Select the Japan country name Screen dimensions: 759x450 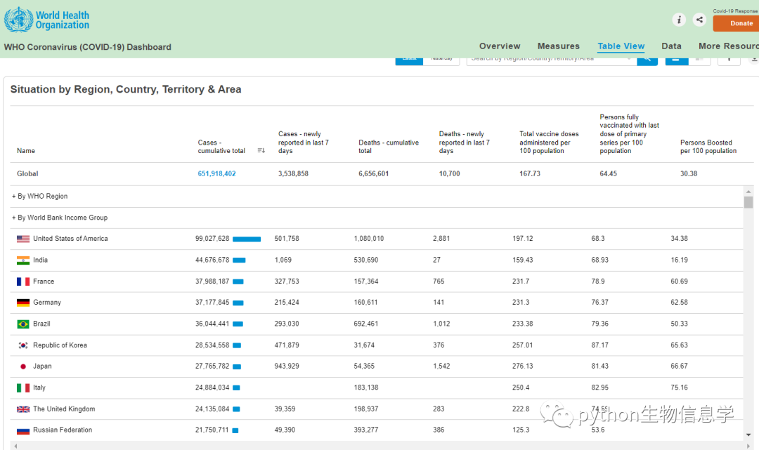tap(42, 366)
